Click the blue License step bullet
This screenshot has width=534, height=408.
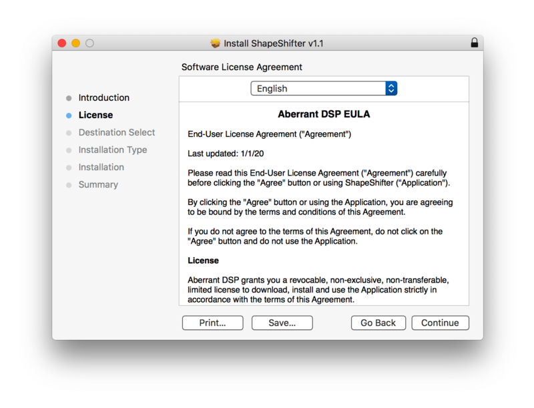[x=69, y=116]
